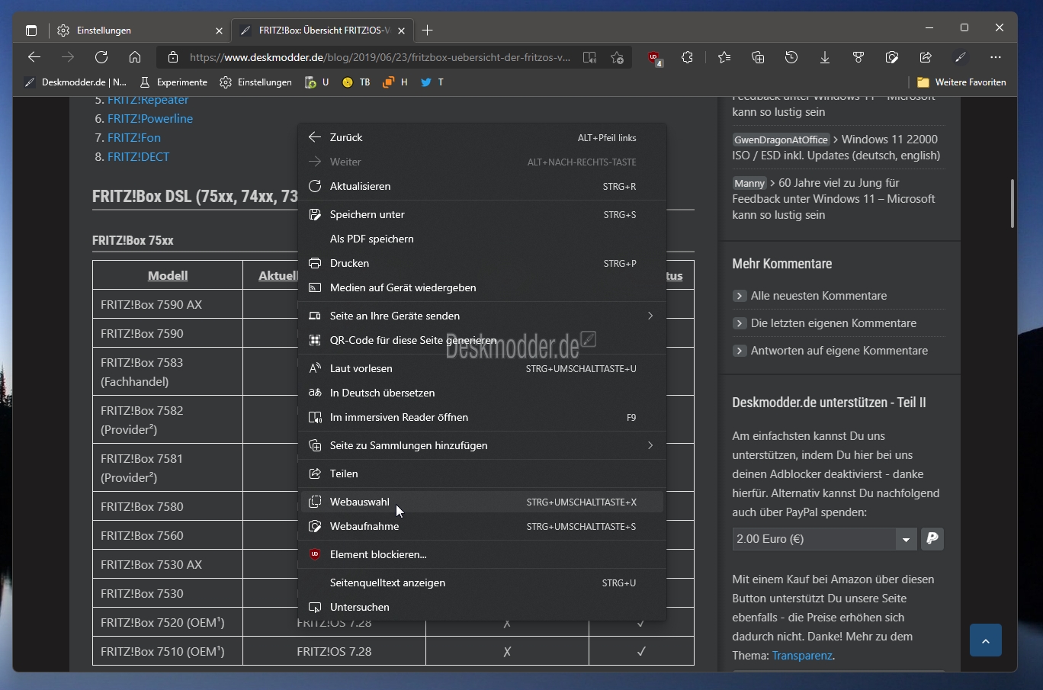Open the Twitter T bookmark
Viewport: 1043px width, 690px height.
[x=432, y=82]
